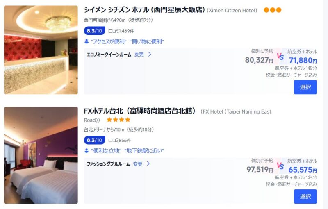Viewport: 328px width, 209px height.
Task: Open the FXホテル台北 hotel title link
Action: point(139,111)
